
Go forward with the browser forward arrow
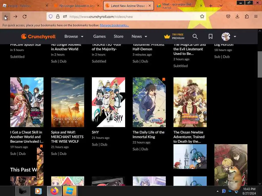(15, 17)
